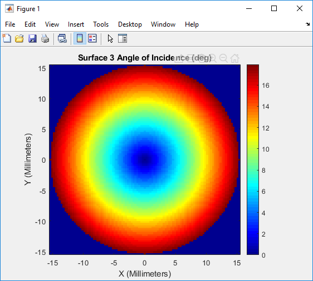The height and width of the screenshot is (281, 313).
Task: Open the Insert menu
Action: (x=76, y=24)
